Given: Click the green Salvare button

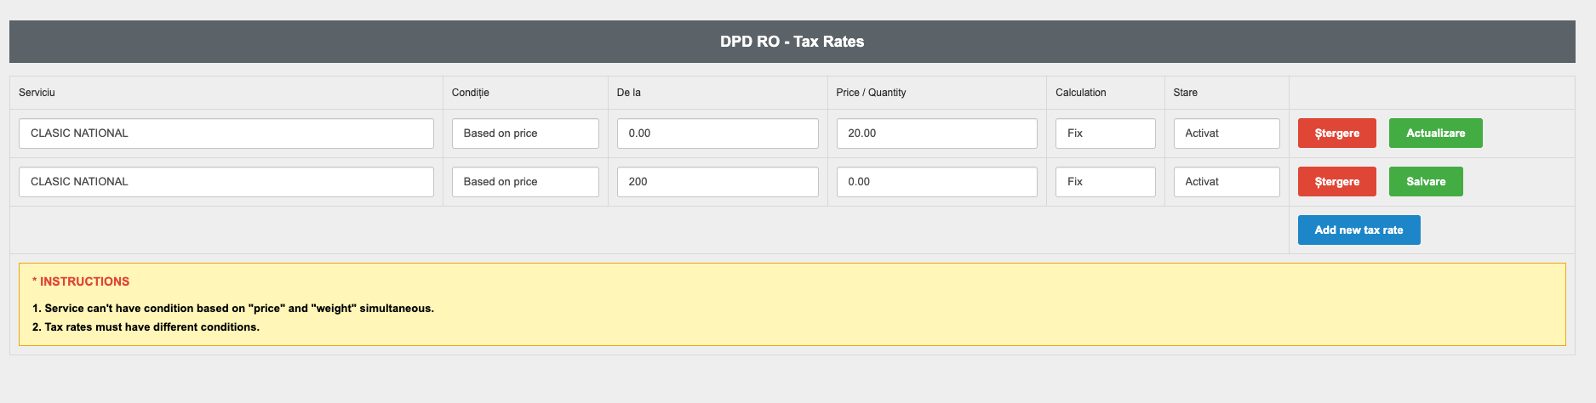Looking at the screenshot, I should (x=1426, y=182).
